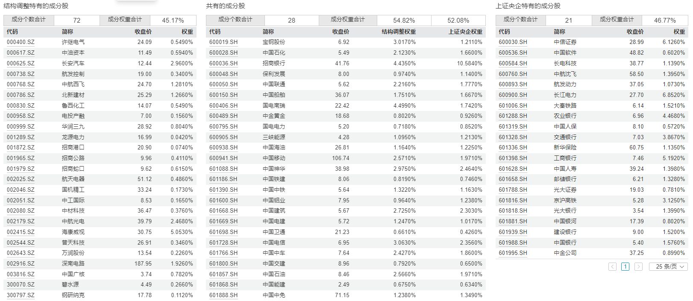This screenshot has height=301, width=693.
Task: Click the 601816.SH code link
Action: (513, 201)
